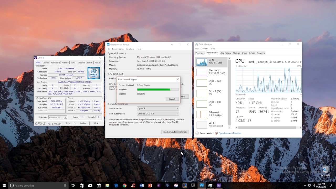Open Microsoft Word from the taskbar

tap(142, 186)
